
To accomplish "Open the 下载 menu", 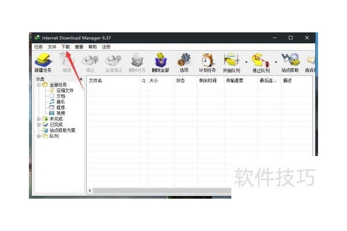I will 65,47.
